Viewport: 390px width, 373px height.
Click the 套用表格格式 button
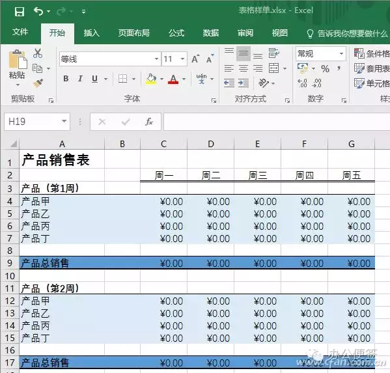[x=372, y=68]
